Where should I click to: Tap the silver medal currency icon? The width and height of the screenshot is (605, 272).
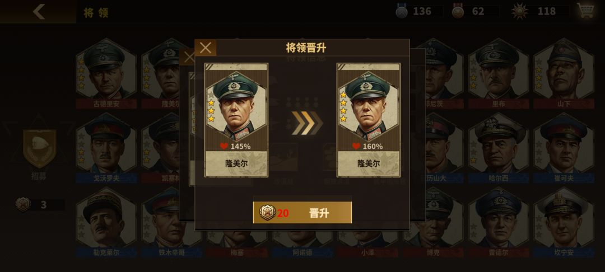(x=402, y=11)
